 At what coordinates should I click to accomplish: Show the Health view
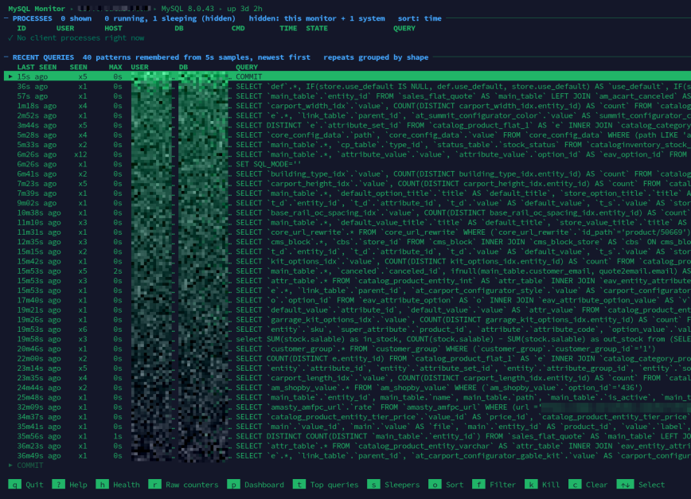click(x=126, y=485)
